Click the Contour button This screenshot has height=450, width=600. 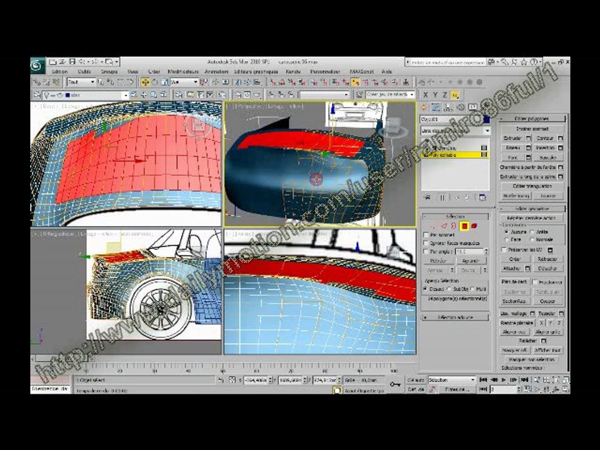pos(545,138)
